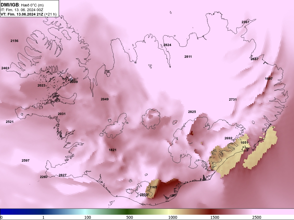Click the map value 2824
The image size is (294, 220).
point(167,45)
